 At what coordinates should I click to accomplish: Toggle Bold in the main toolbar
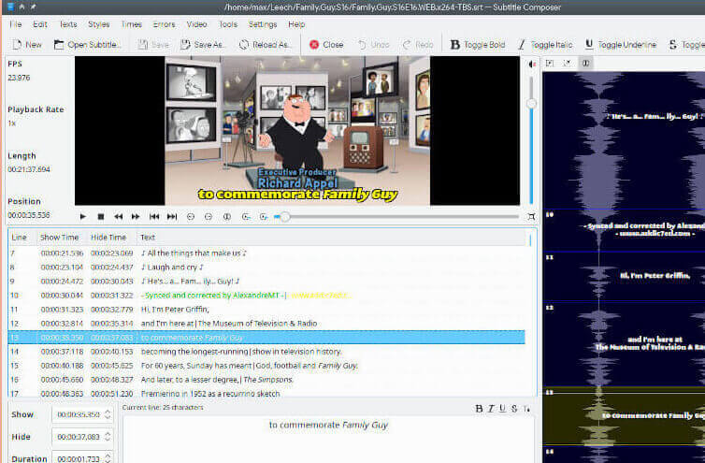[477, 44]
